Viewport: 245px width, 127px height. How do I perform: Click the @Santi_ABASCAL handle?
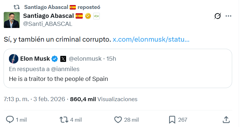(x=48, y=24)
